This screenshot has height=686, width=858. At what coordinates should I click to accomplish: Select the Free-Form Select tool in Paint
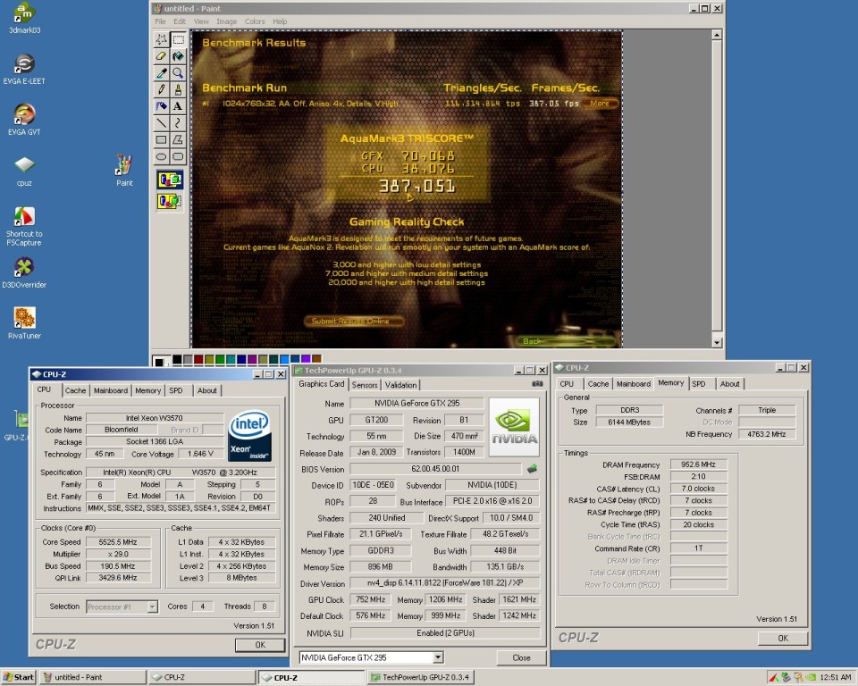[x=162, y=39]
